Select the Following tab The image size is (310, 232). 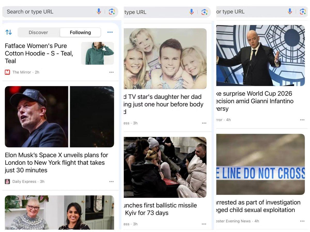pos(80,32)
